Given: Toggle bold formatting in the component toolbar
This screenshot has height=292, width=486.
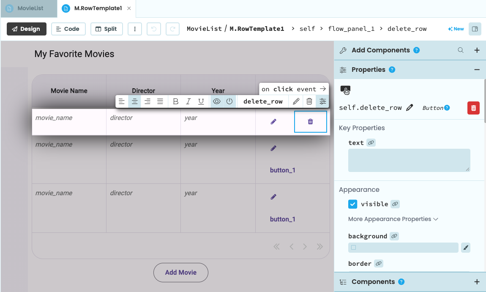Looking at the screenshot, I should click(176, 101).
